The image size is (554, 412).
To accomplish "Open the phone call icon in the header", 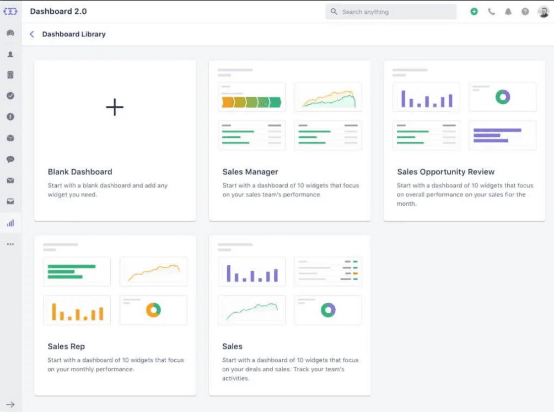I will click(491, 11).
